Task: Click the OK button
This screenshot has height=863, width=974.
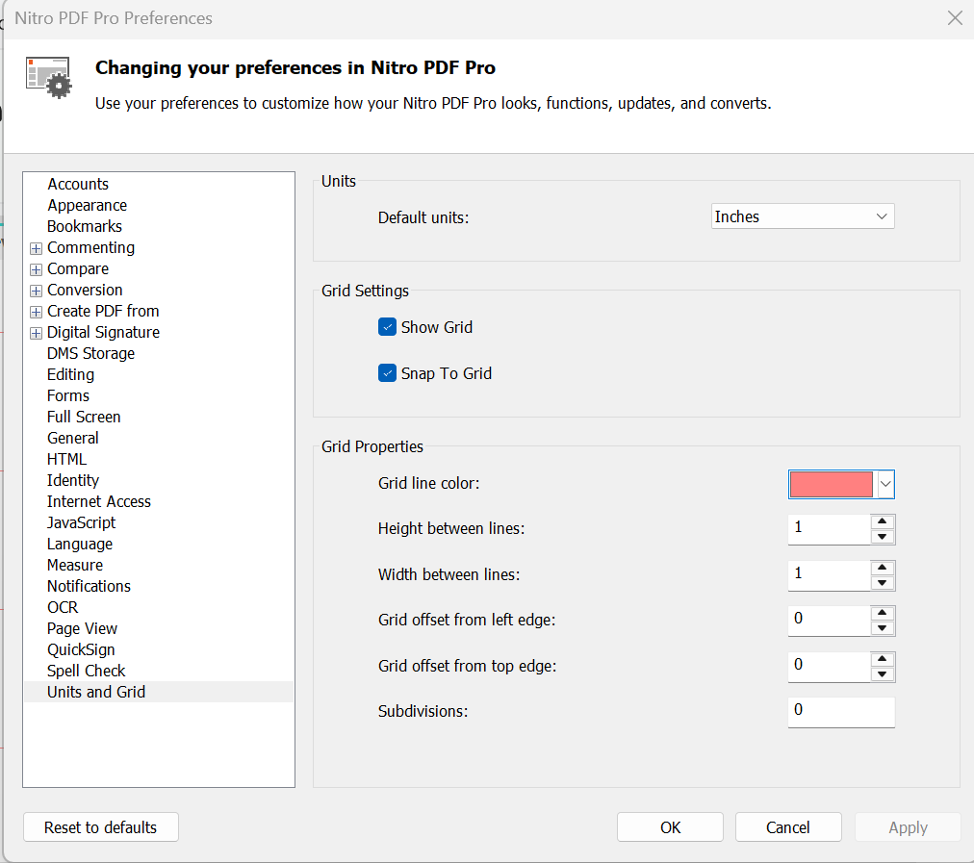Action: [x=670, y=827]
